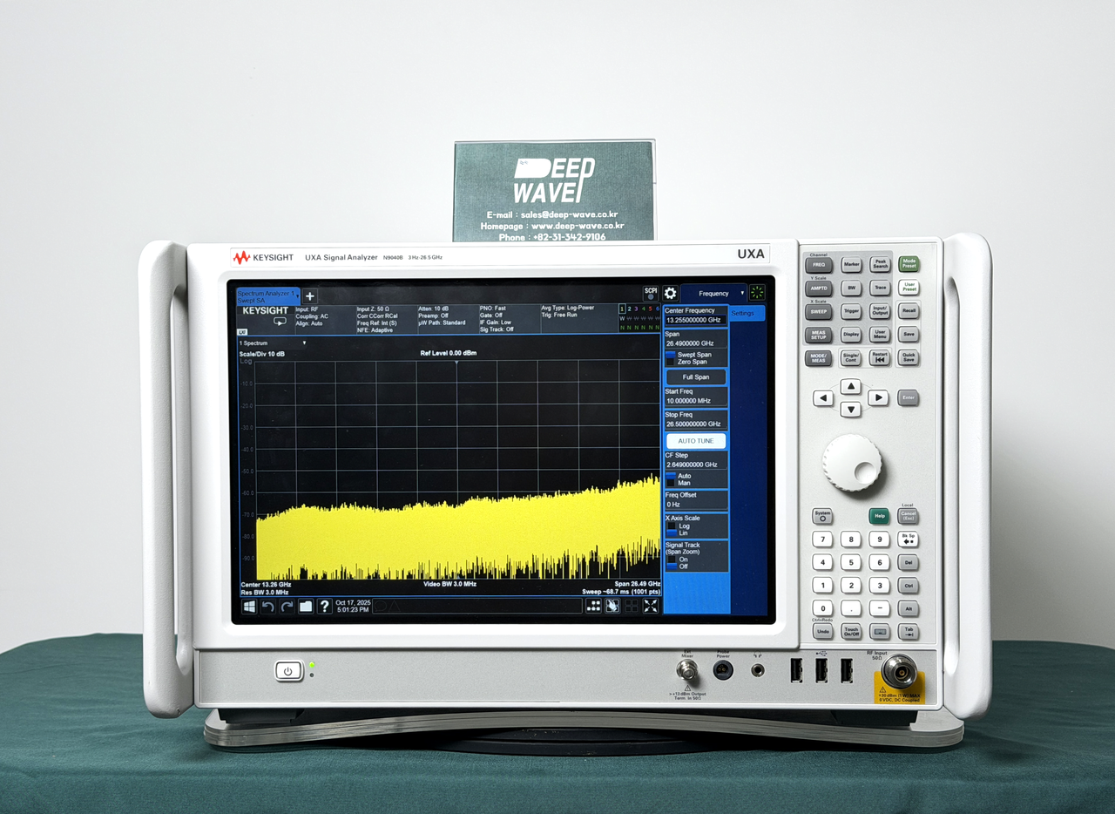This screenshot has height=814, width=1115.
Task: Click the Keysight screen annotation icon
Action: coord(280,322)
